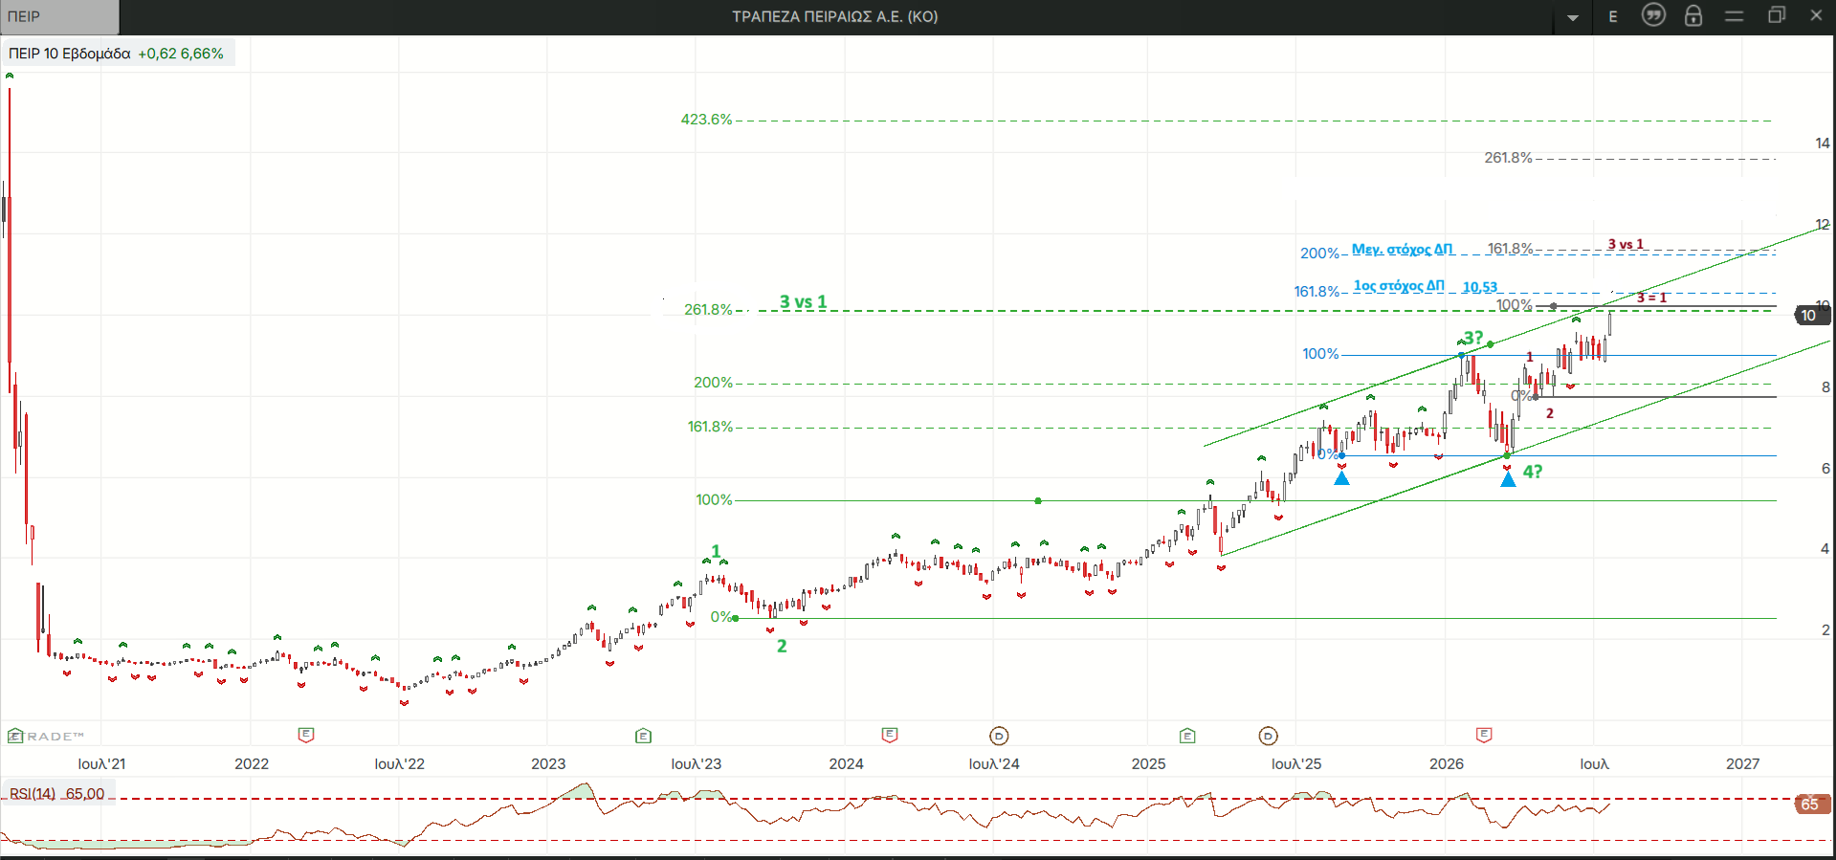The width and height of the screenshot is (1836, 860).
Task: Click the green 100% Fibonacci label
Action: coord(714,500)
